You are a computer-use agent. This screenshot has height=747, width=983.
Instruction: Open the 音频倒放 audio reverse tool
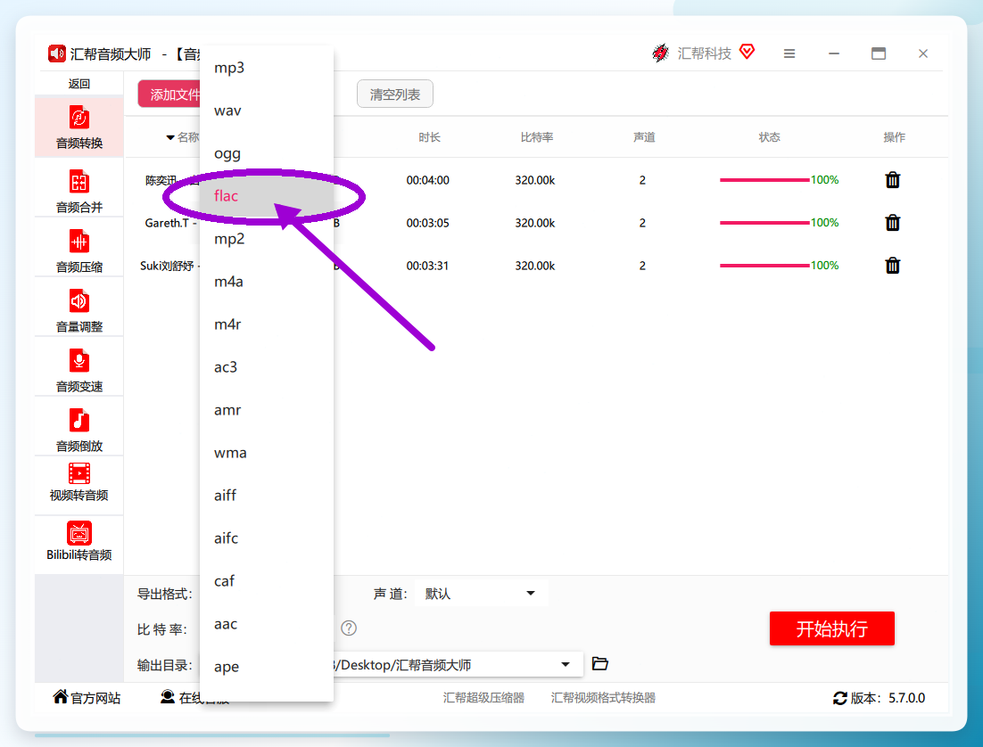coord(79,430)
